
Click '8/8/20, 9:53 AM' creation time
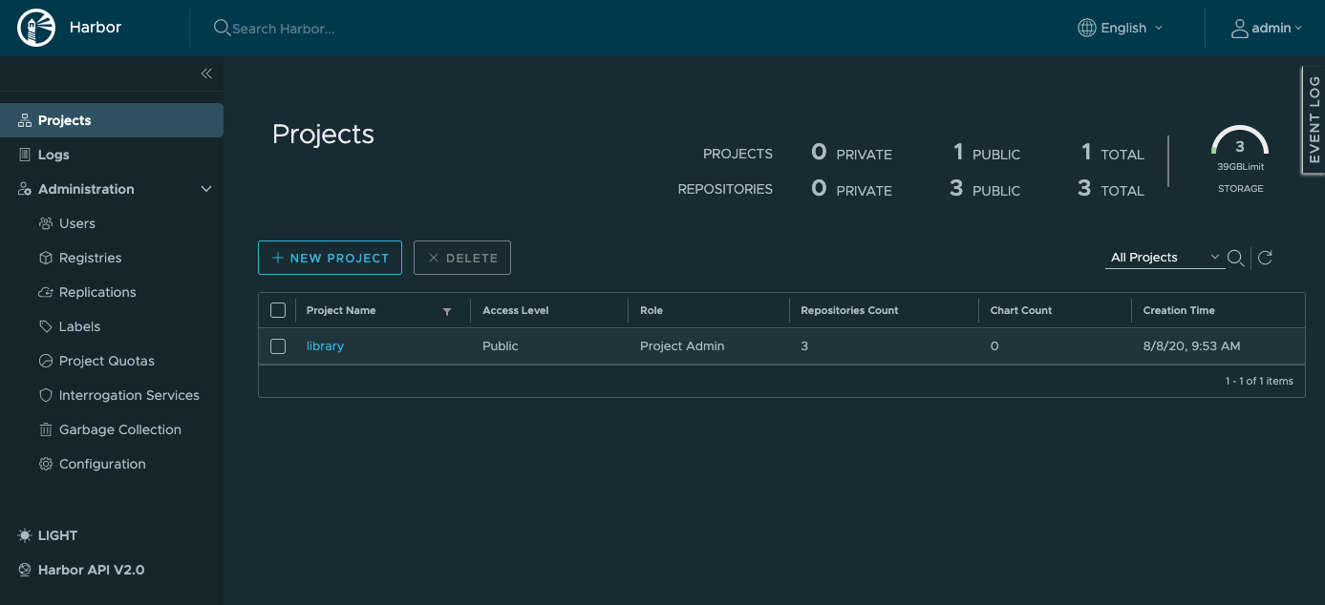(1191, 346)
